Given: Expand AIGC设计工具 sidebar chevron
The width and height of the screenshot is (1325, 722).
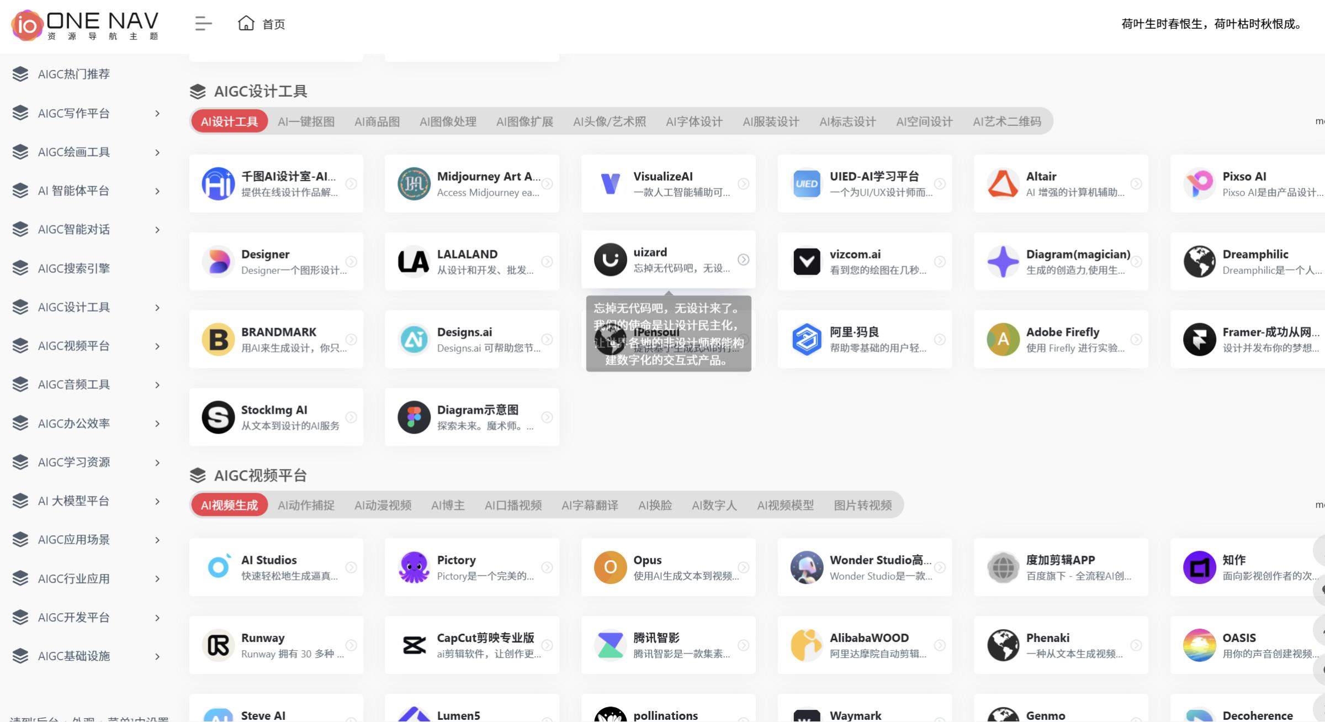Looking at the screenshot, I should pos(157,307).
